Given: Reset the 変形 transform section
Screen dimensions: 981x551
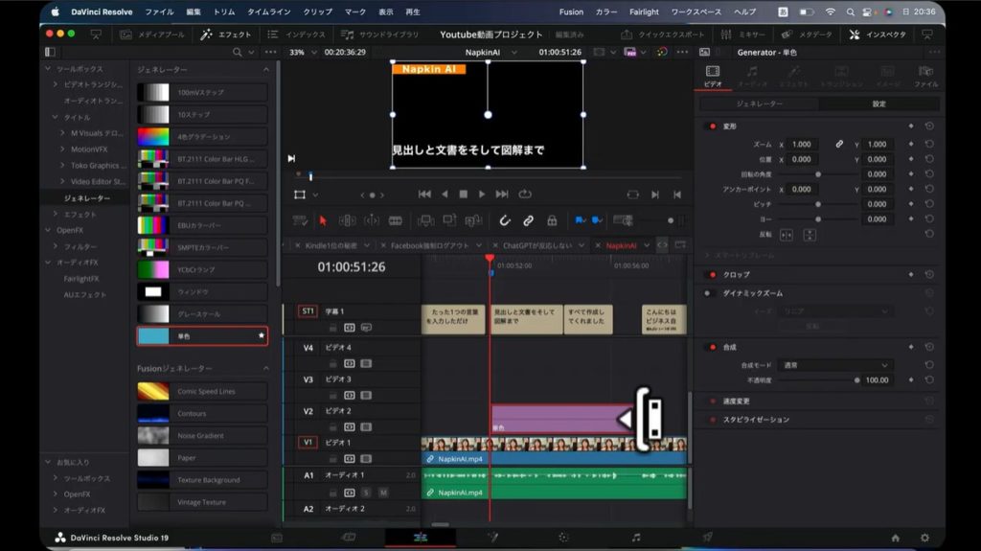Looking at the screenshot, I should pyautogui.click(x=928, y=126).
